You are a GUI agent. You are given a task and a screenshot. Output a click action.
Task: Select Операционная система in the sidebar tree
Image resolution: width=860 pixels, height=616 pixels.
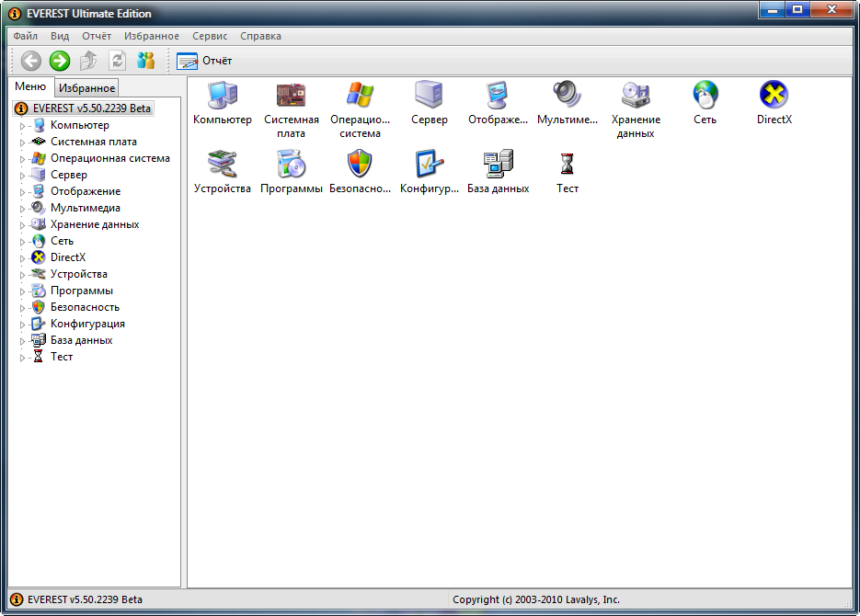pyautogui.click(x=109, y=158)
